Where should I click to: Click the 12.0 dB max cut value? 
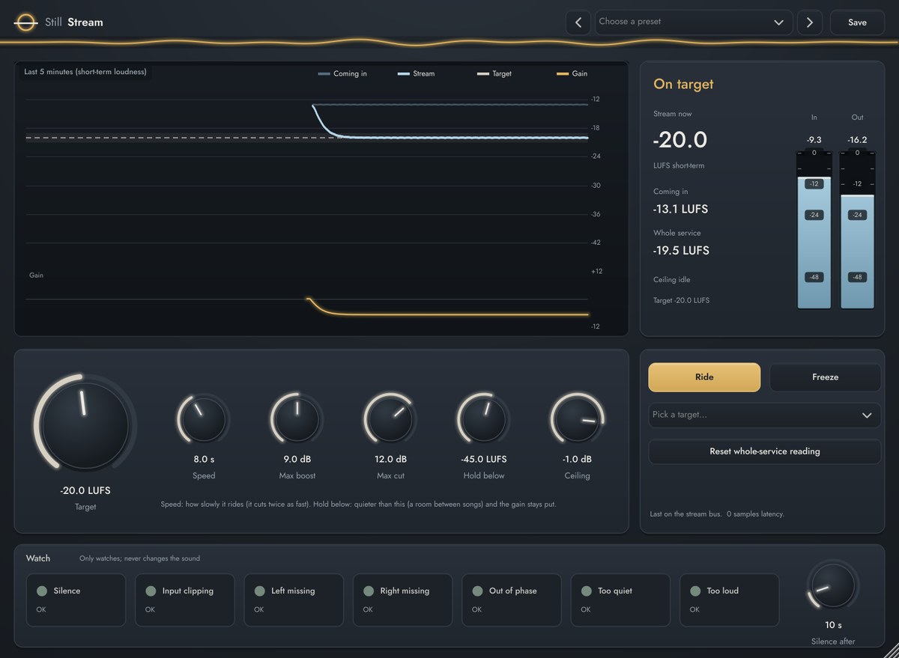tap(390, 459)
